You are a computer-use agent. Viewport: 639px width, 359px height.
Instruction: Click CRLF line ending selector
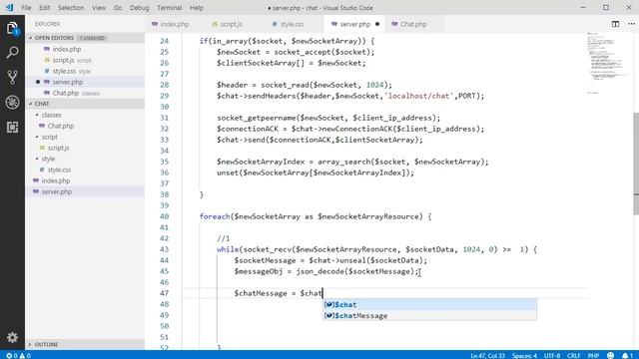click(x=573, y=355)
